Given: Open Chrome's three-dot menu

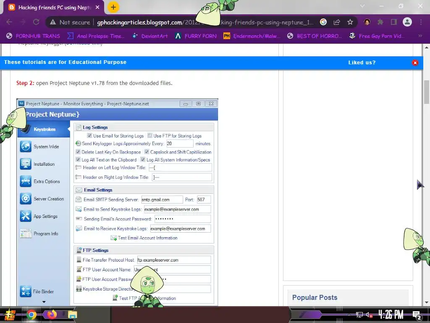Looking at the screenshot, I should [x=421, y=22].
